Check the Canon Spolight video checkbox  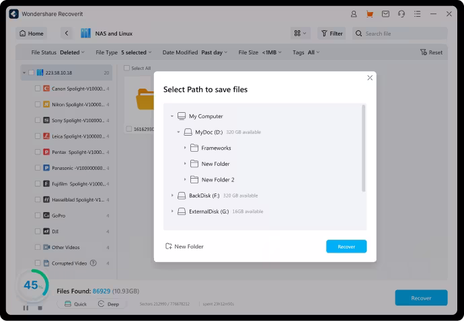pos(38,88)
